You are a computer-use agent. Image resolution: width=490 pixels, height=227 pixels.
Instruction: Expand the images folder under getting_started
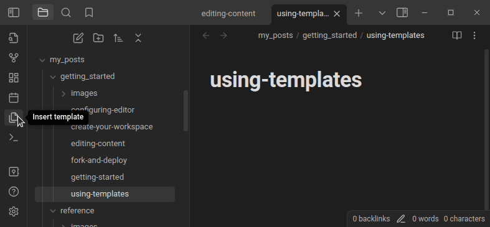coord(64,94)
